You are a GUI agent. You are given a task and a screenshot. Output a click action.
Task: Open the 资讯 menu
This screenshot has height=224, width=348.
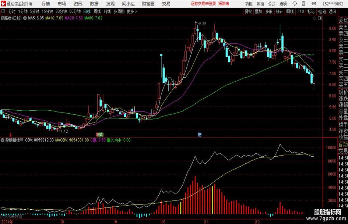(78, 4)
